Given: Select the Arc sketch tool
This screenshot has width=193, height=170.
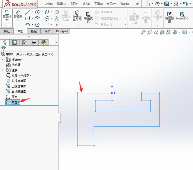Looking at the screenshot, I should click(x=37, y=18).
